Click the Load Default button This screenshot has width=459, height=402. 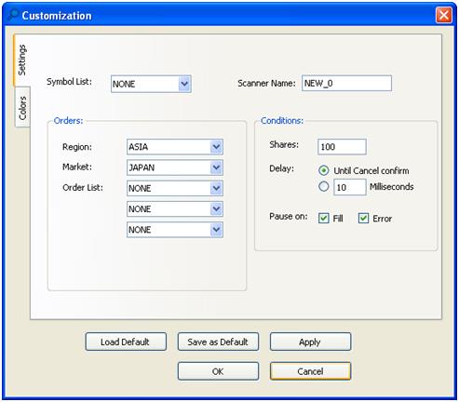126,342
